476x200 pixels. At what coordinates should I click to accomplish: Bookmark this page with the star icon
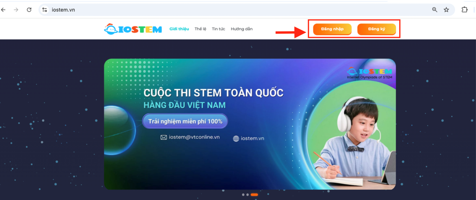(446, 10)
